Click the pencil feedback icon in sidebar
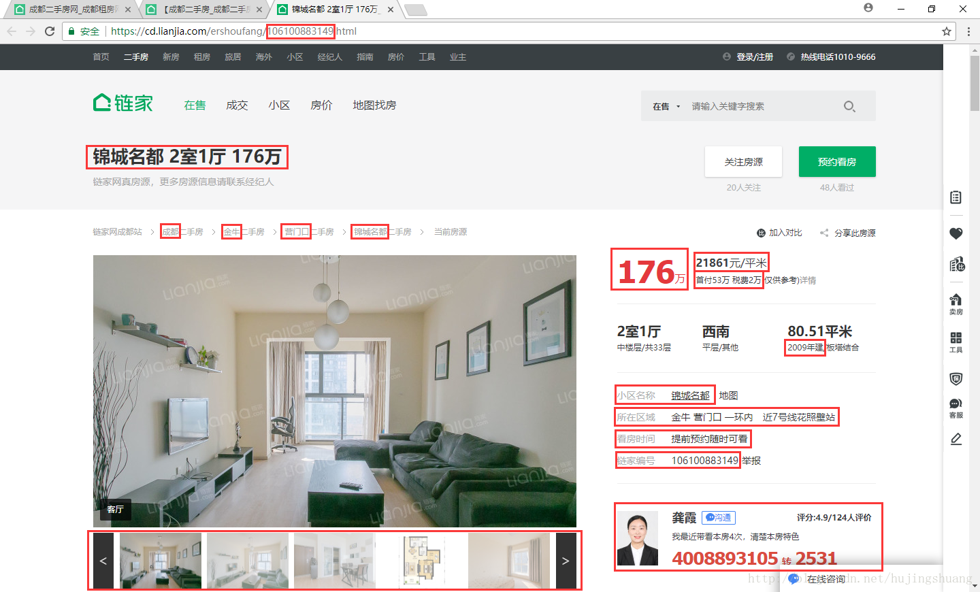 955,439
